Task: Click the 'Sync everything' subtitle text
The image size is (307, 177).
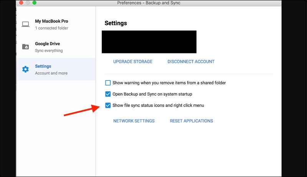Action: (x=49, y=51)
